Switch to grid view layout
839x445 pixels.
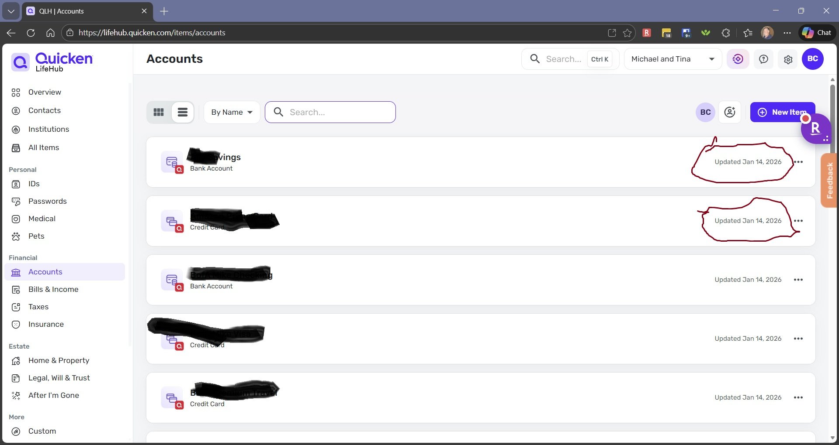(158, 112)
